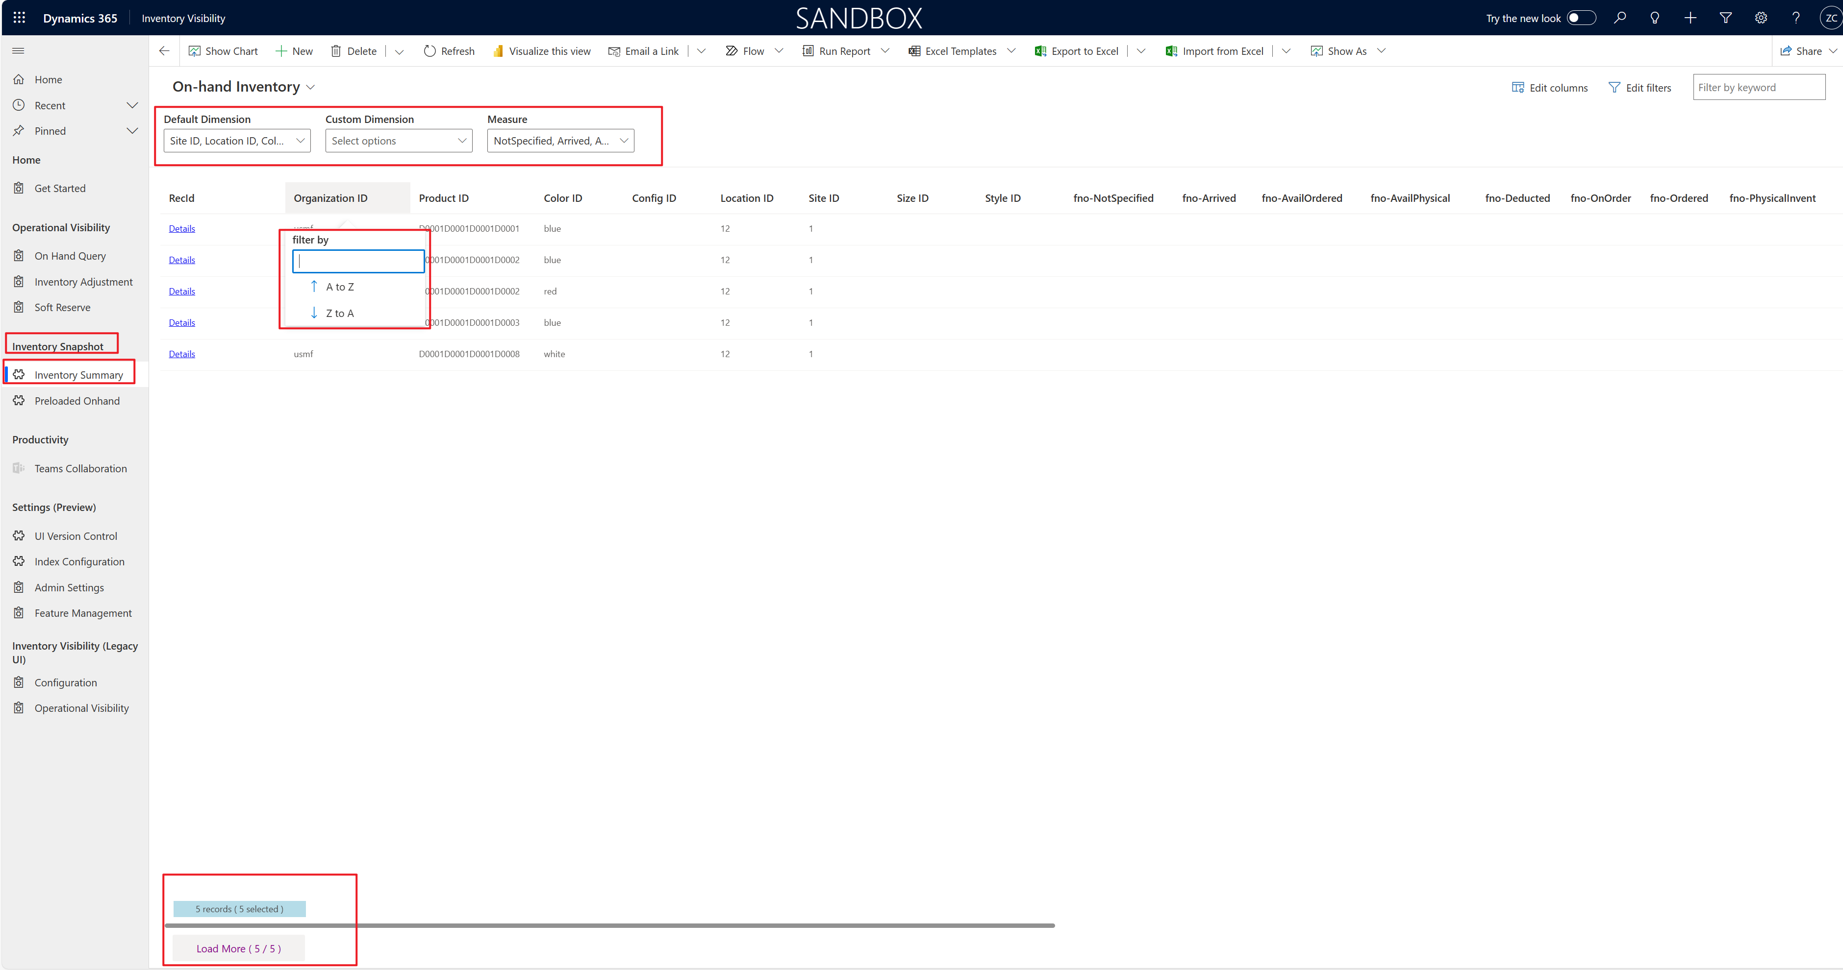Expand the Recent section in sidebar

click(x=131, y=105)
